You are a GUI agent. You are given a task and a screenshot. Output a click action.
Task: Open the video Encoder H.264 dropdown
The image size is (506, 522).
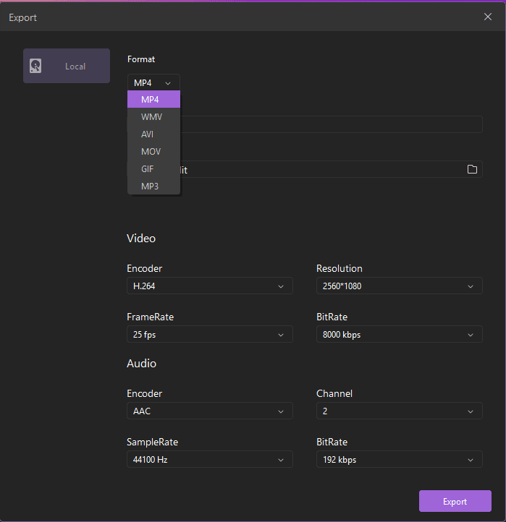(x=210, y=286)
